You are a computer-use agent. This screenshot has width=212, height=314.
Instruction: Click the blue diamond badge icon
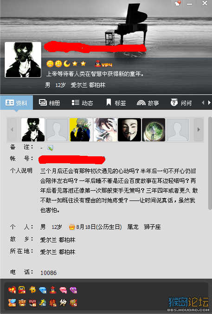click(43, 290)
